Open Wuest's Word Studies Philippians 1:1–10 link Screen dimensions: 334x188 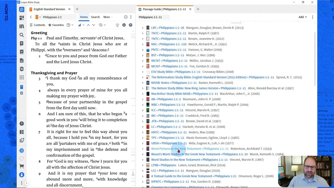pyautogui.click(x=199, y=154)
